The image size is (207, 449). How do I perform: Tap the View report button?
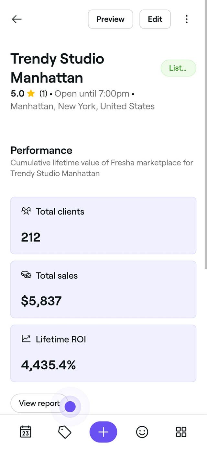[39, 403]
